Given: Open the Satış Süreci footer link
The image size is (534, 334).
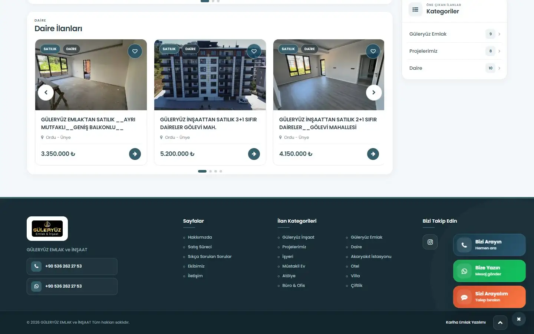Looking at the screenshot, I should 200,247.
